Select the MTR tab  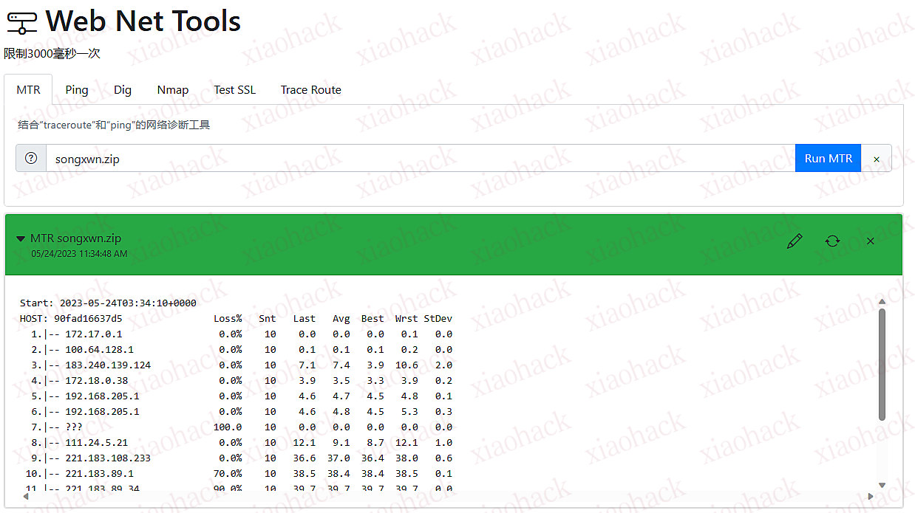click(28, 89)
